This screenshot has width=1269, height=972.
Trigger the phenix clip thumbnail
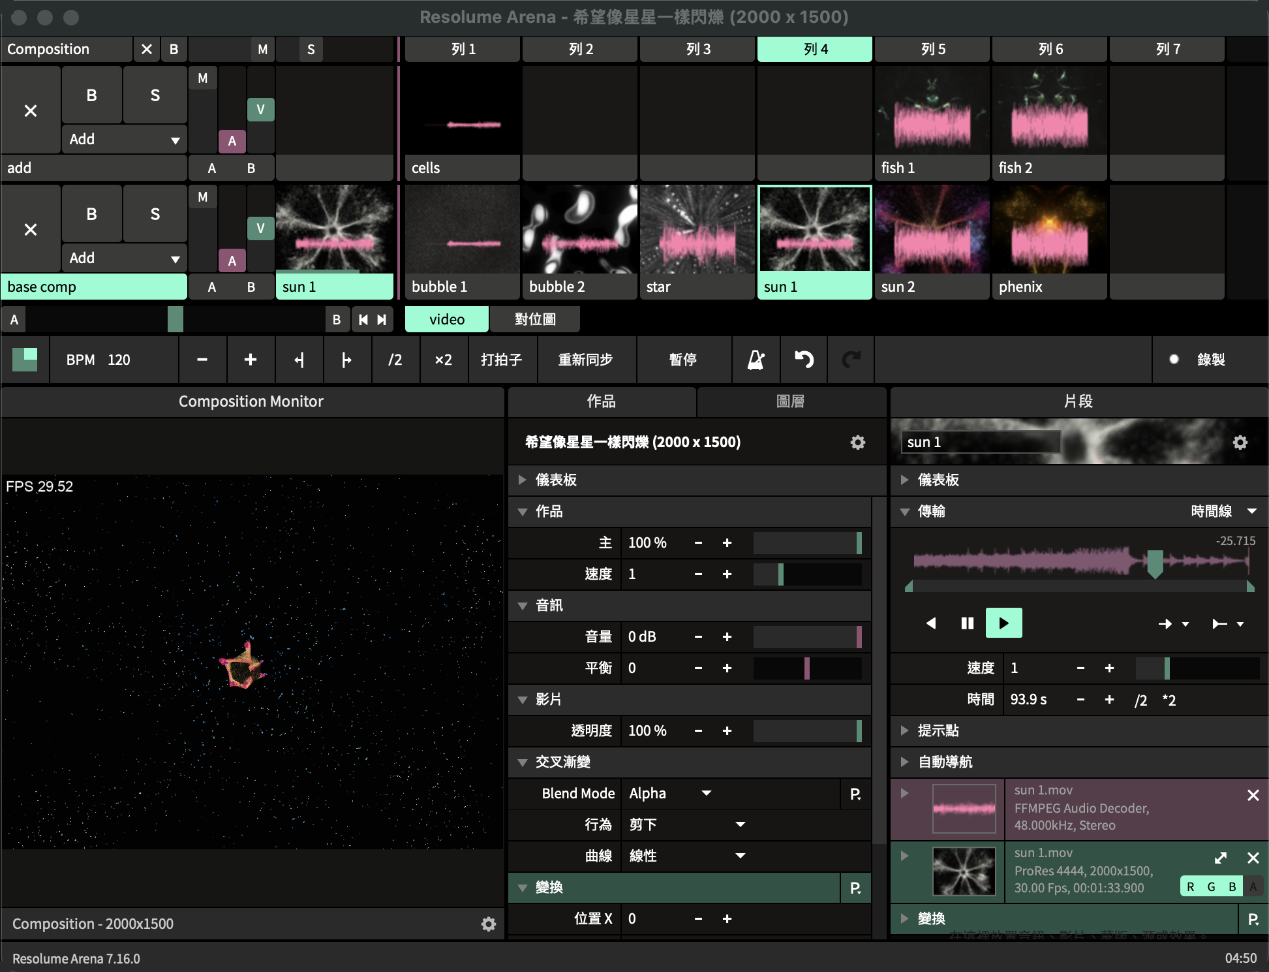point(1048,230)
